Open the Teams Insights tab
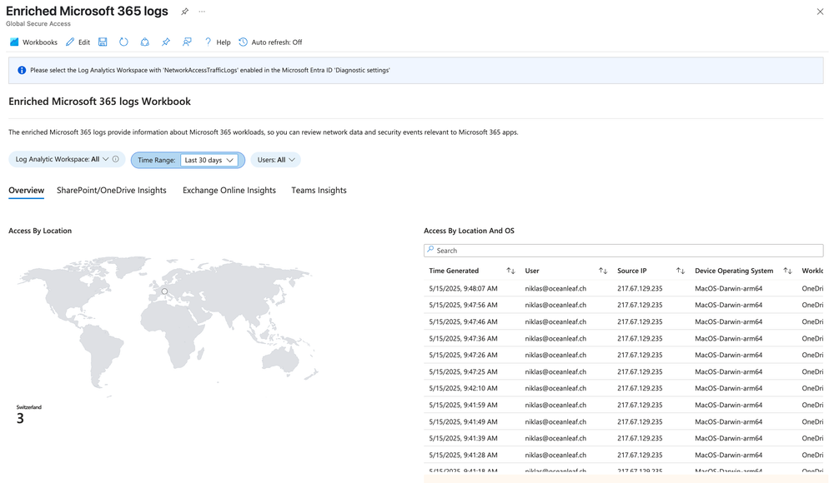The width and height of the screenshot is (834, 483). pos(318,190)
